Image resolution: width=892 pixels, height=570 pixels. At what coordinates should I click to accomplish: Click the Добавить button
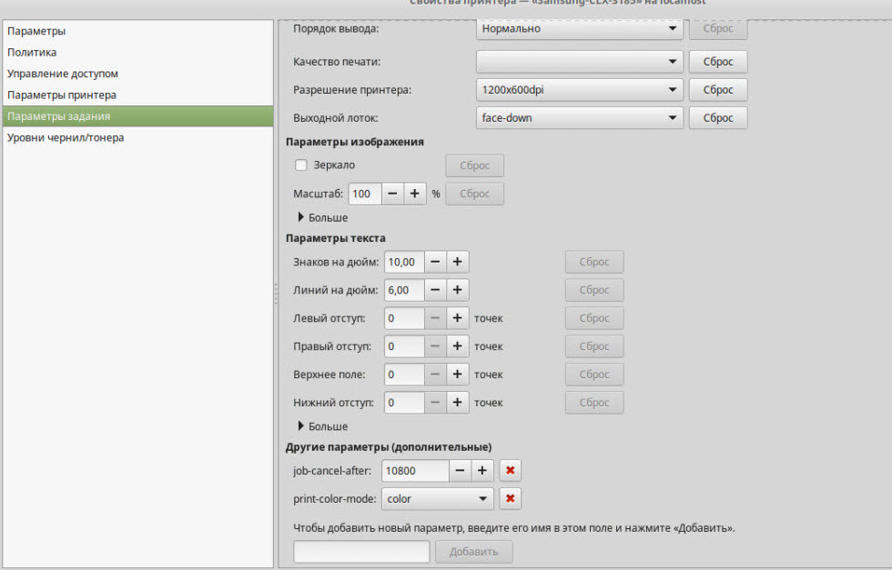474,551
